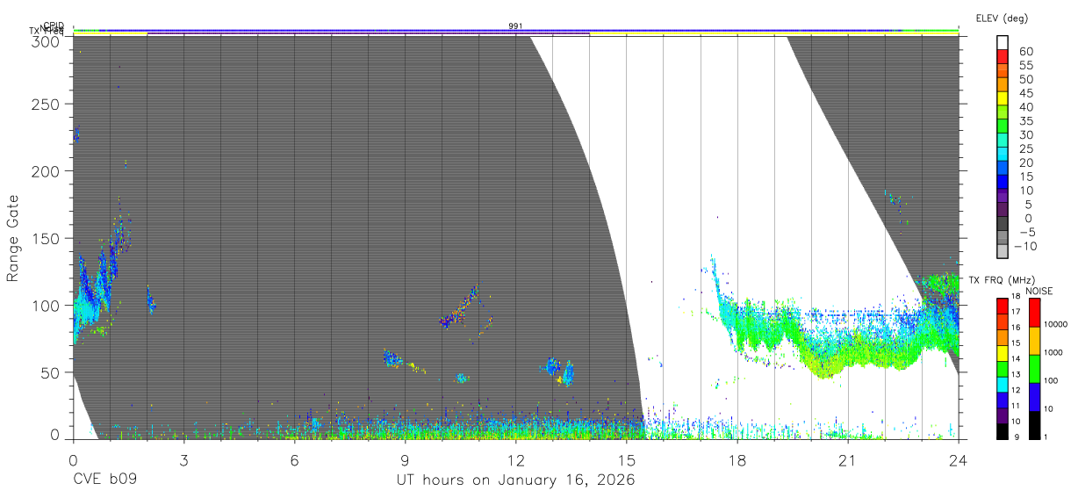This screenshot has height=498, width=1078.
Task: Click the '21' tick on UT hours axis
Action: tap(848, 458)
